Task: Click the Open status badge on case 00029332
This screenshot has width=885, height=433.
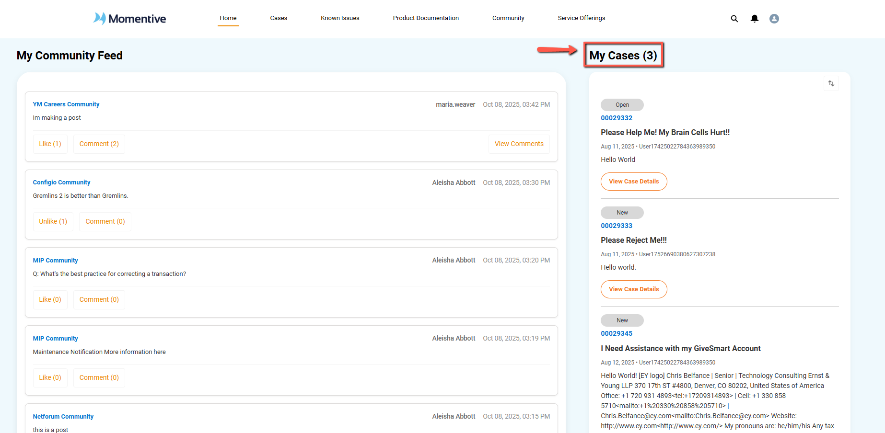Action: pos(622,105)
